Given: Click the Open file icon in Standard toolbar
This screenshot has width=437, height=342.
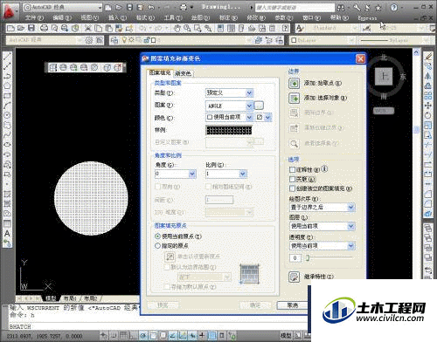Looking at the screenshot, I should tap(21, 28).
